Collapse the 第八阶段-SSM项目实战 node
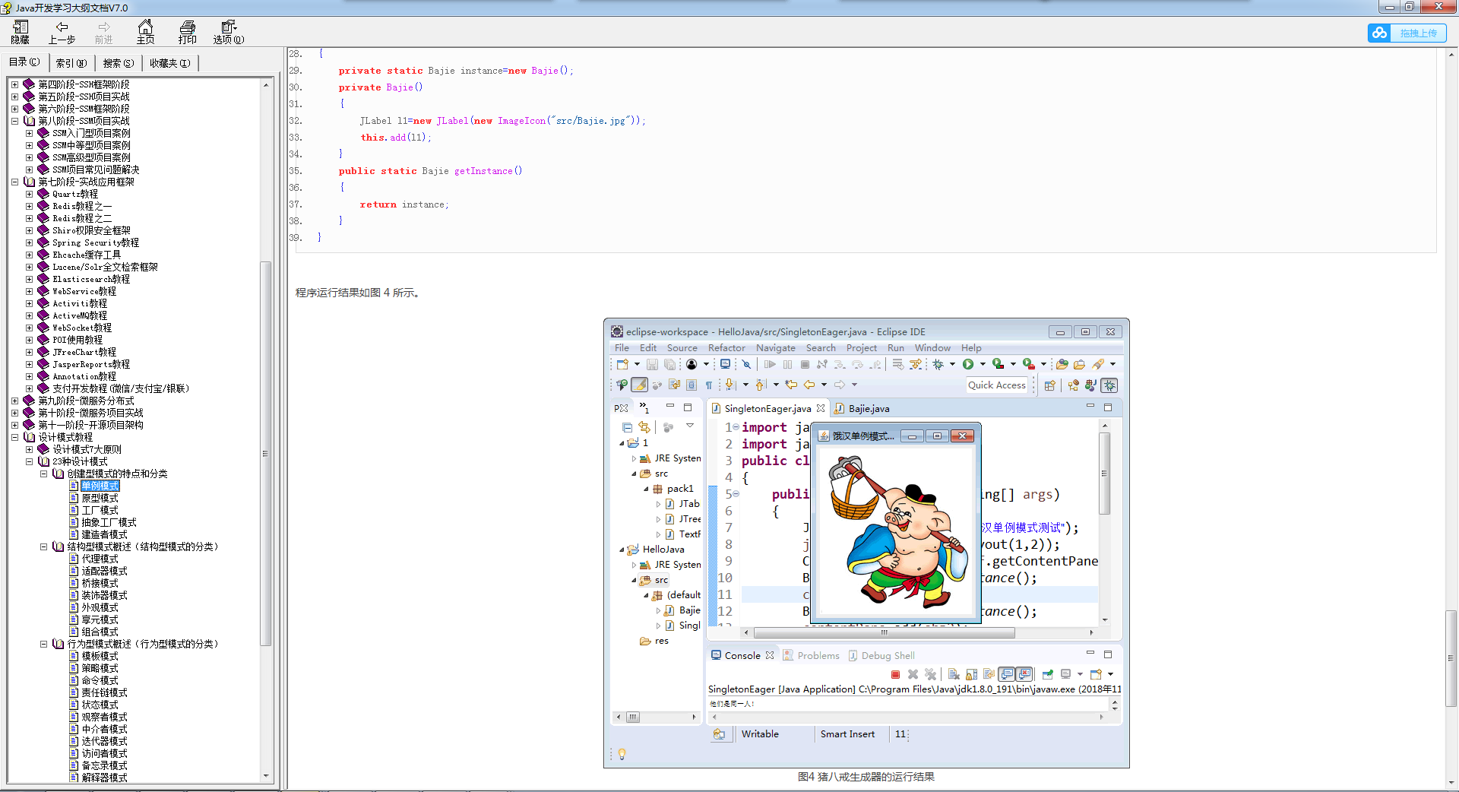Viewport: 1459px width, 792px height. click(x=14, y=121)
